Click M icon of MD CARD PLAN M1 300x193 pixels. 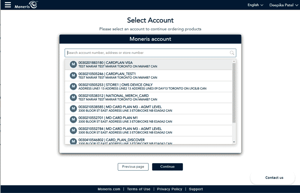tap(73, 120)
